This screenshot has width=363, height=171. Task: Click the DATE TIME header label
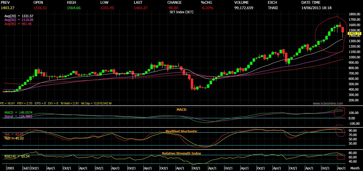[311, 2]
